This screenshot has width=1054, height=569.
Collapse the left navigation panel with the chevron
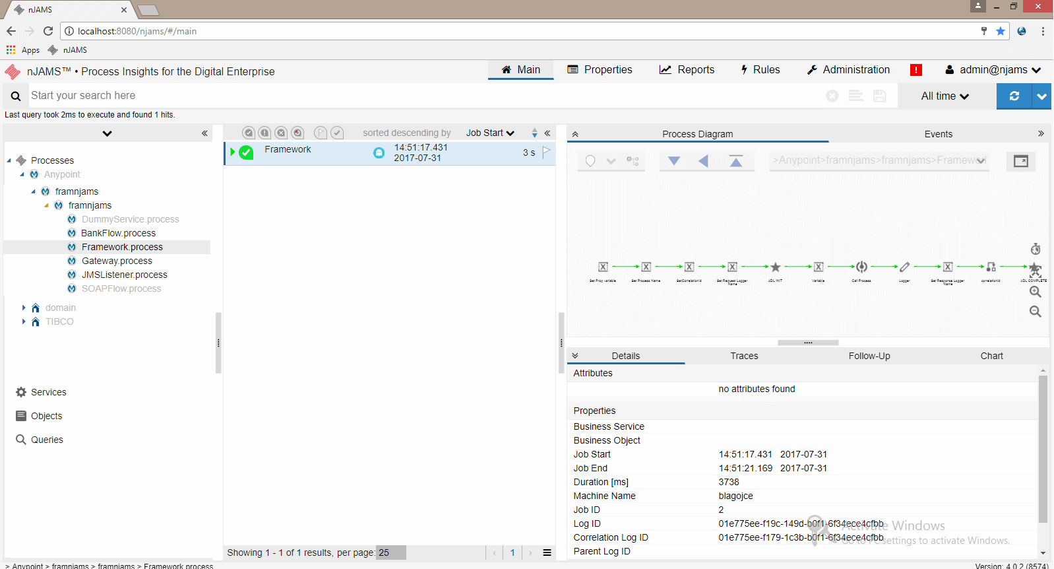click(204, 133)
